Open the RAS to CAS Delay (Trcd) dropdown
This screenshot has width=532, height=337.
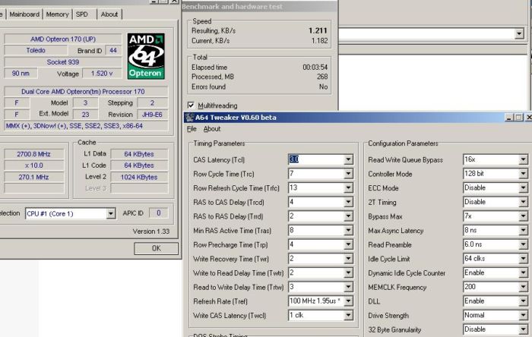tap(348, 202)
